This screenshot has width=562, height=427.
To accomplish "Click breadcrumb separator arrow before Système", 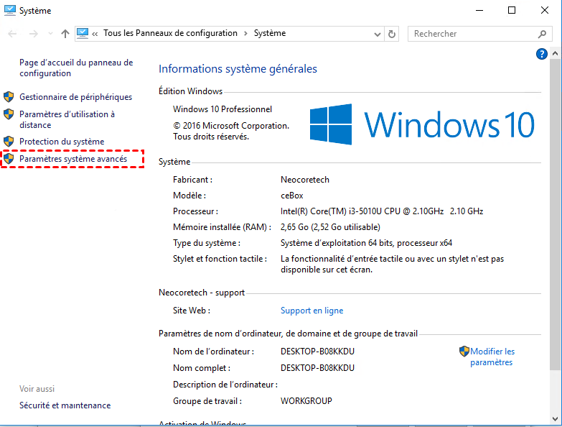I will click(x=246, y=34).
